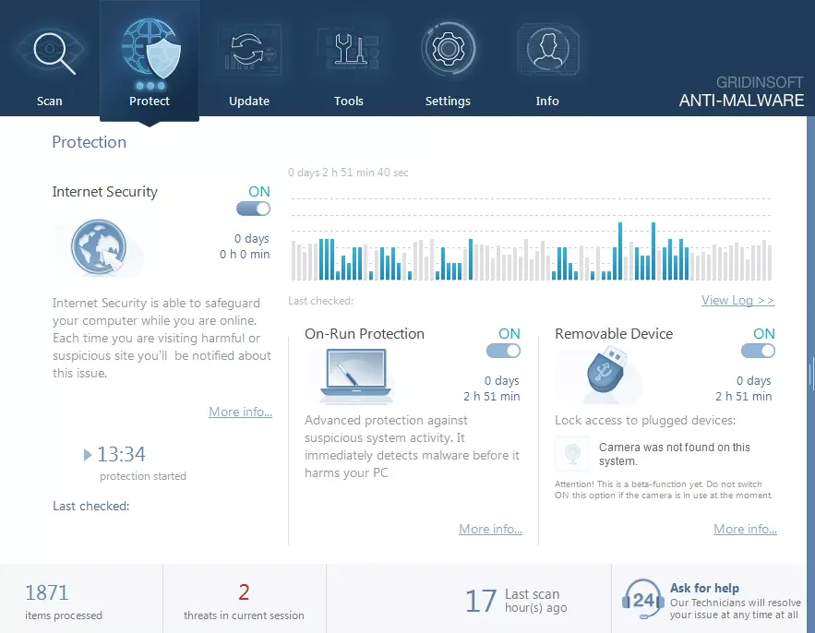Viewport: 815px width, 633px height.
Task: Click More info under Internet Security
Action: click(240, 412)
